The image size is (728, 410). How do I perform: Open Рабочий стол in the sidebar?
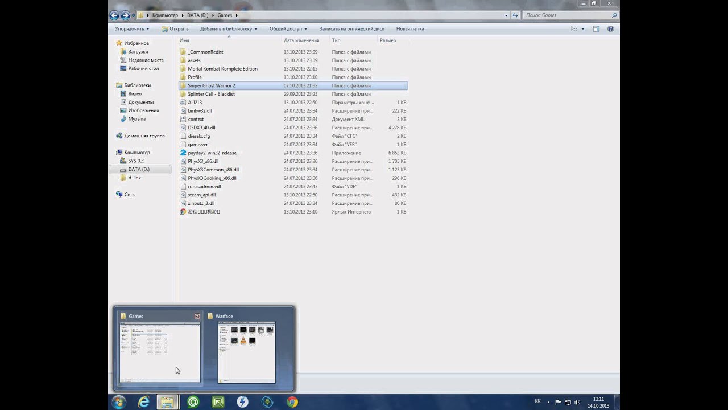(143, 68)
